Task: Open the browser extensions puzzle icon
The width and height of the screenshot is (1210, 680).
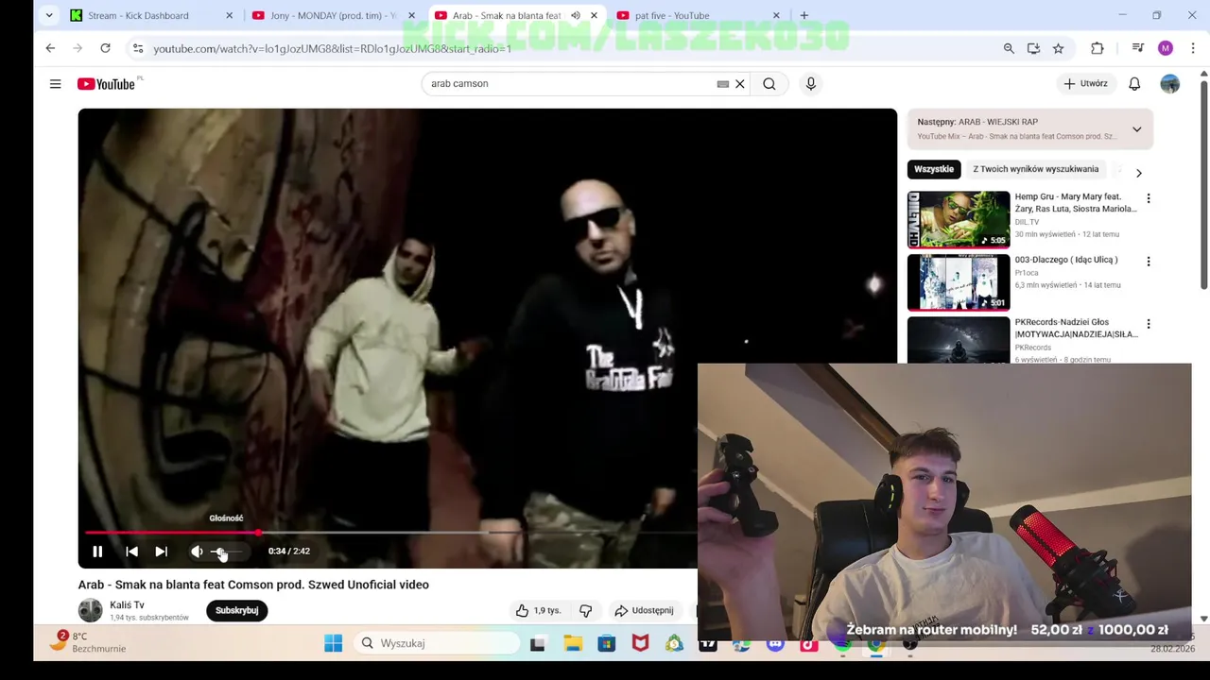Action: 1097,48
